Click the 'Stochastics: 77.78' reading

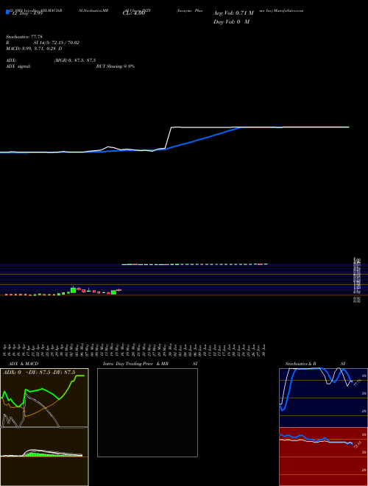[x=24, y=37]
